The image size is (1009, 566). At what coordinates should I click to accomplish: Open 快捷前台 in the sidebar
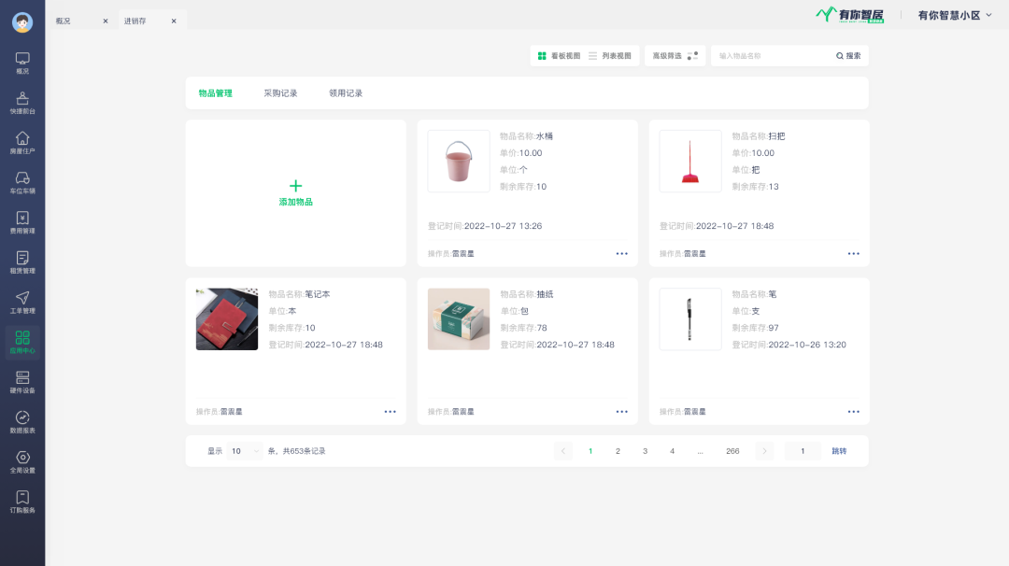point(22,101)
